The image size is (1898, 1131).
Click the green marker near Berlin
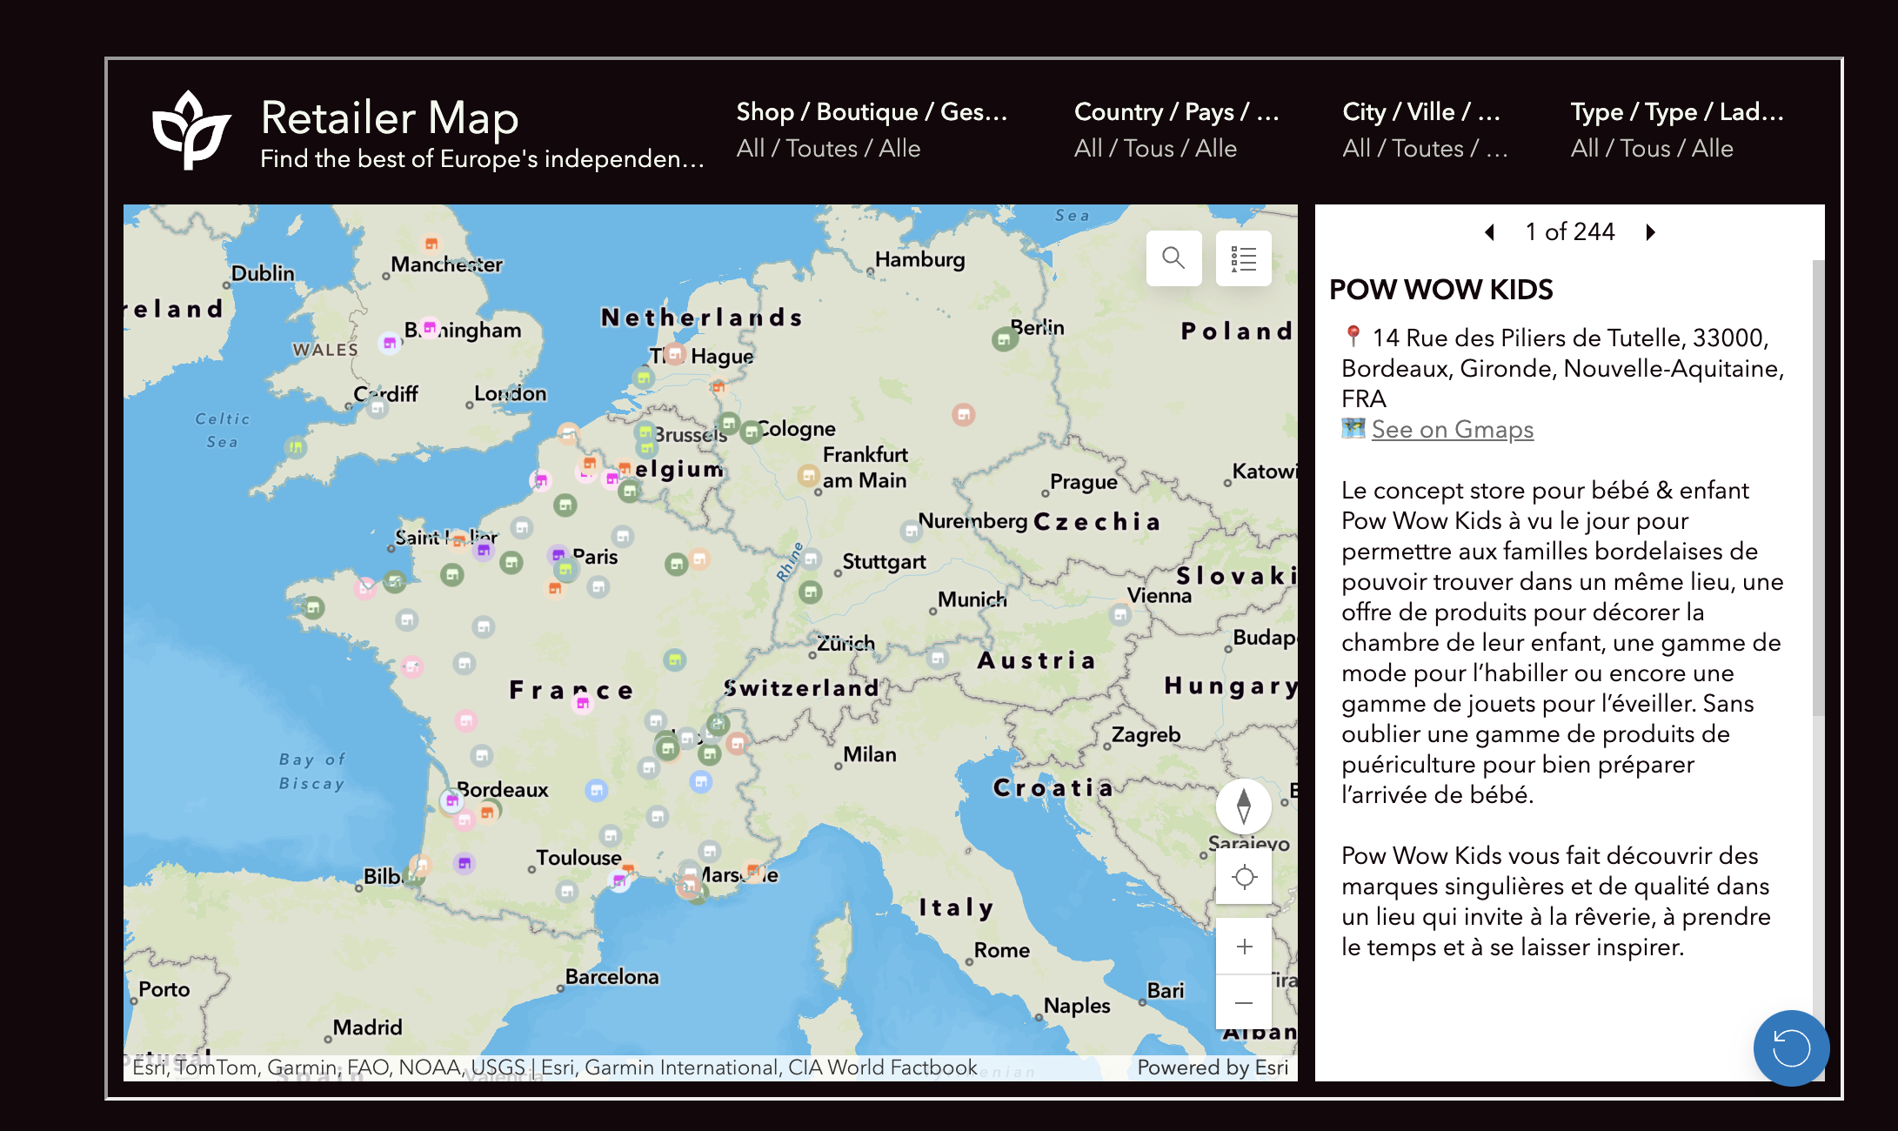[x=1004, y=339]
